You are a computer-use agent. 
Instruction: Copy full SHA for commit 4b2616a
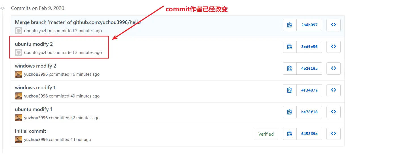pyautogui.click(x=290, y=68)
